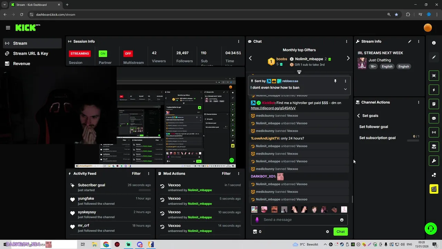The height and width of the screenshot is (249, 442).
Task: Click the purple icon in the message field
Action: 257,220
